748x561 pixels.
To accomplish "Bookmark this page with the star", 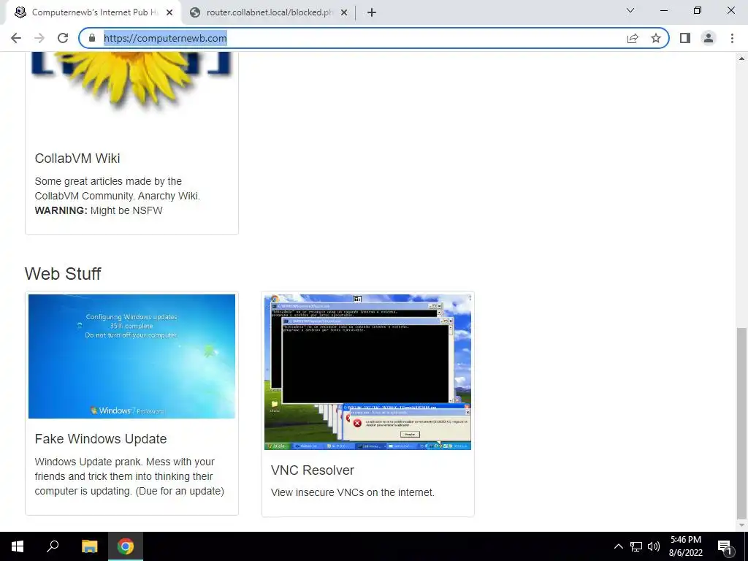I will click(656, 38).
